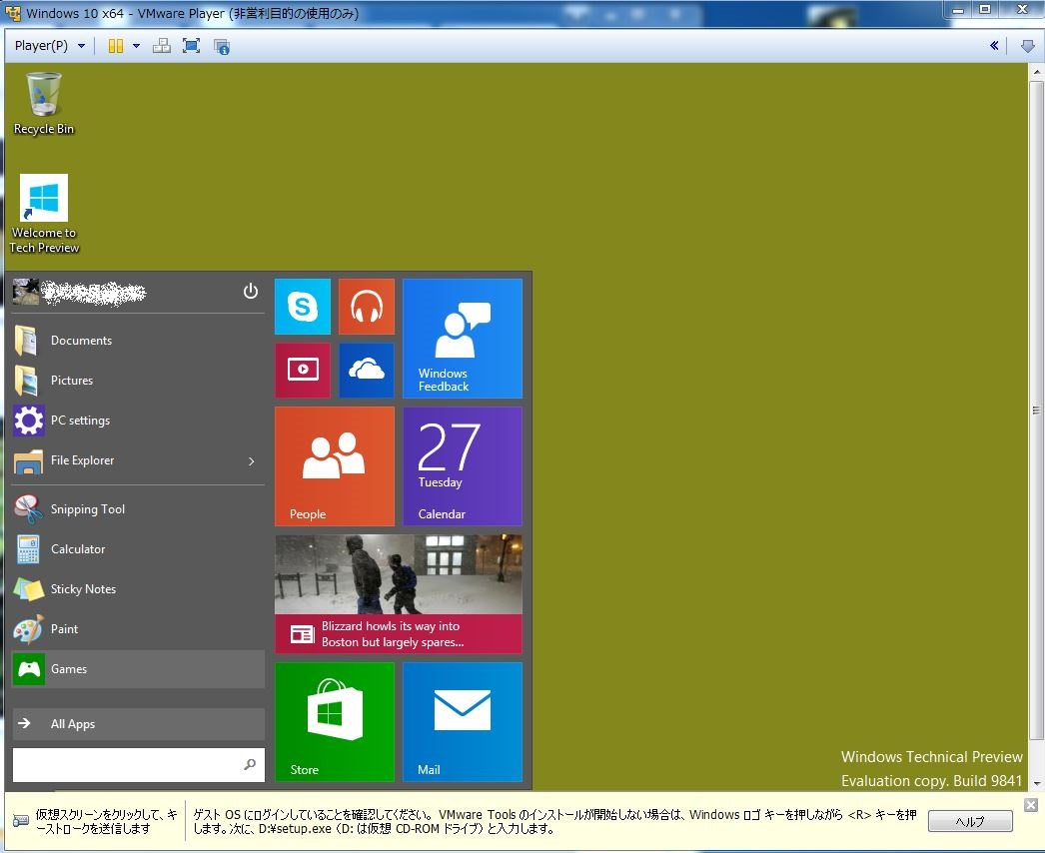The image size is (1045, 853).
Task: Open the OneDrive cloud tile
Action: (367, 370)
